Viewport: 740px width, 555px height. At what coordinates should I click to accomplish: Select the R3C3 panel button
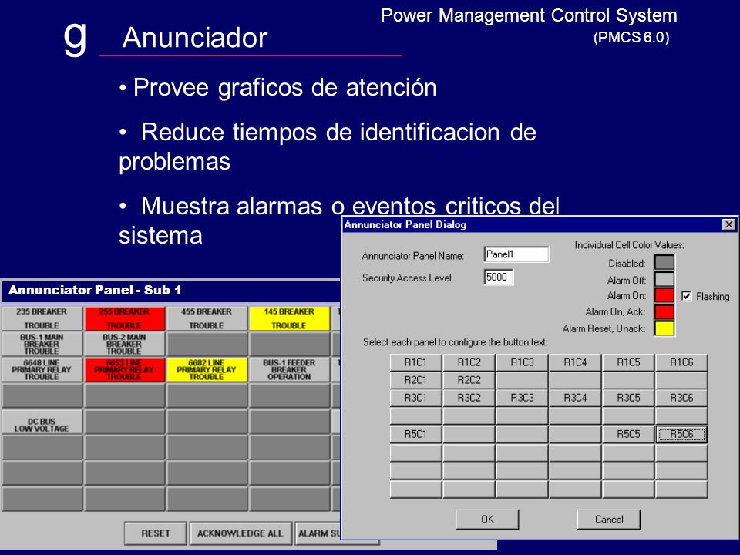point(522,398)
